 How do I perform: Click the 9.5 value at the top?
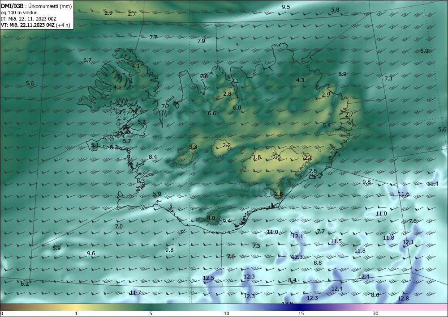click(286, 7)
